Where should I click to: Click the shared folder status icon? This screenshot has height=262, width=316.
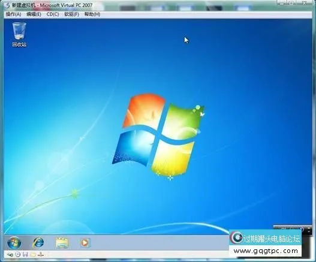click(33, 255)
